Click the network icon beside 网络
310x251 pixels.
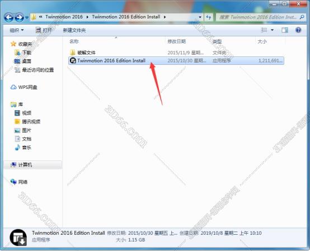coord(13,182)
